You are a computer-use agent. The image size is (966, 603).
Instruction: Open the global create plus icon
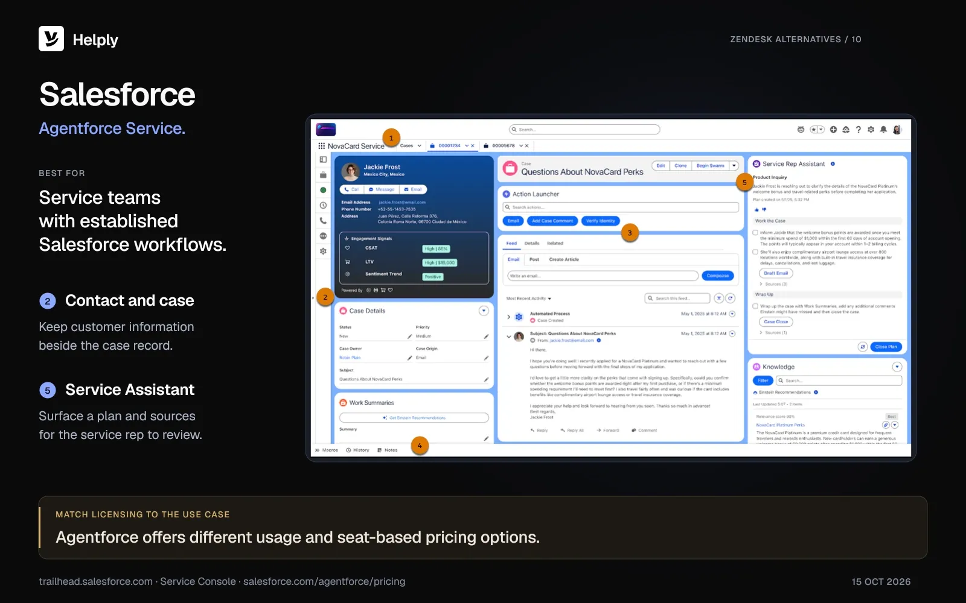833,130
